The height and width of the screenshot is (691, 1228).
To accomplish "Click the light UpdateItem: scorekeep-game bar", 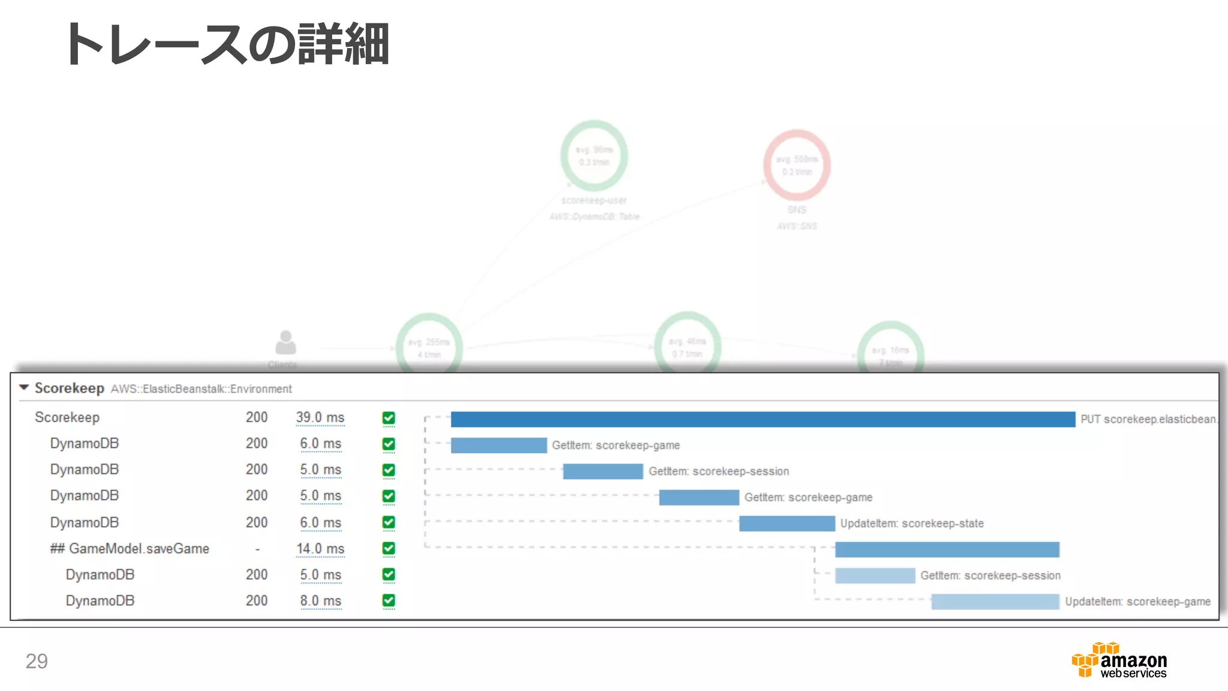I will click(x=995, y=602).
